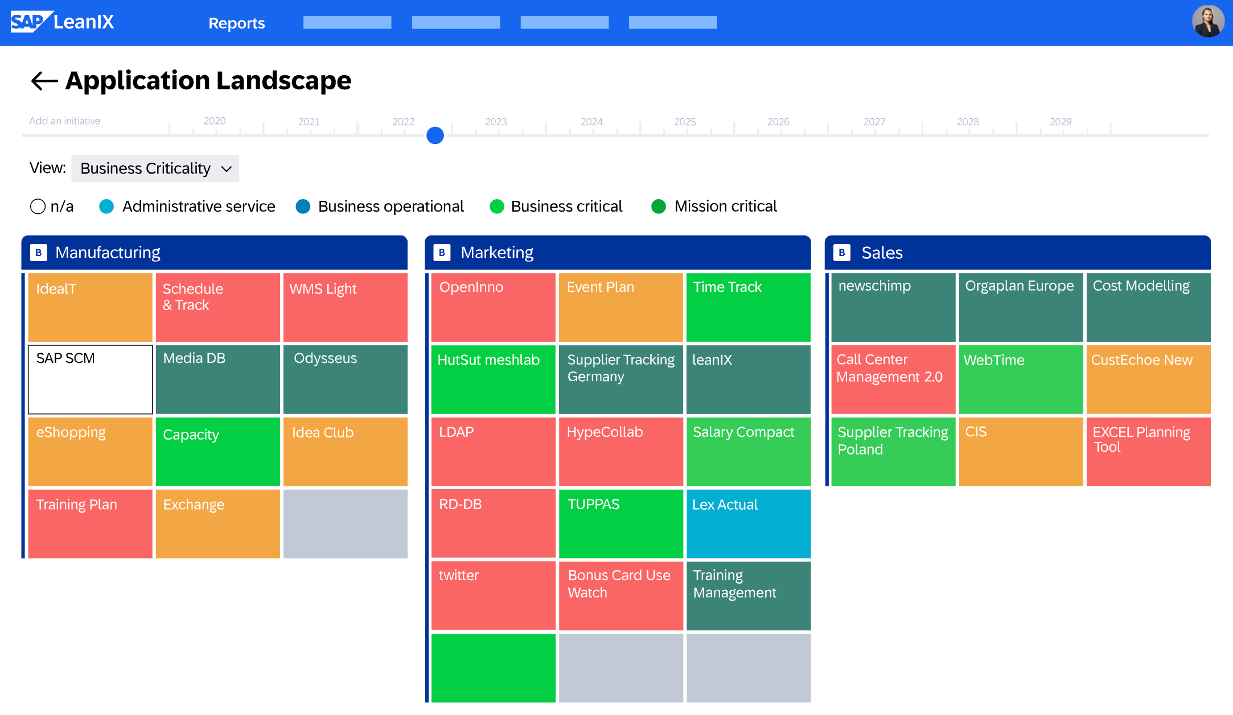Screen dimensions: 1233x715
Task: Open the leanIX tile
Action: coord(748,379)
